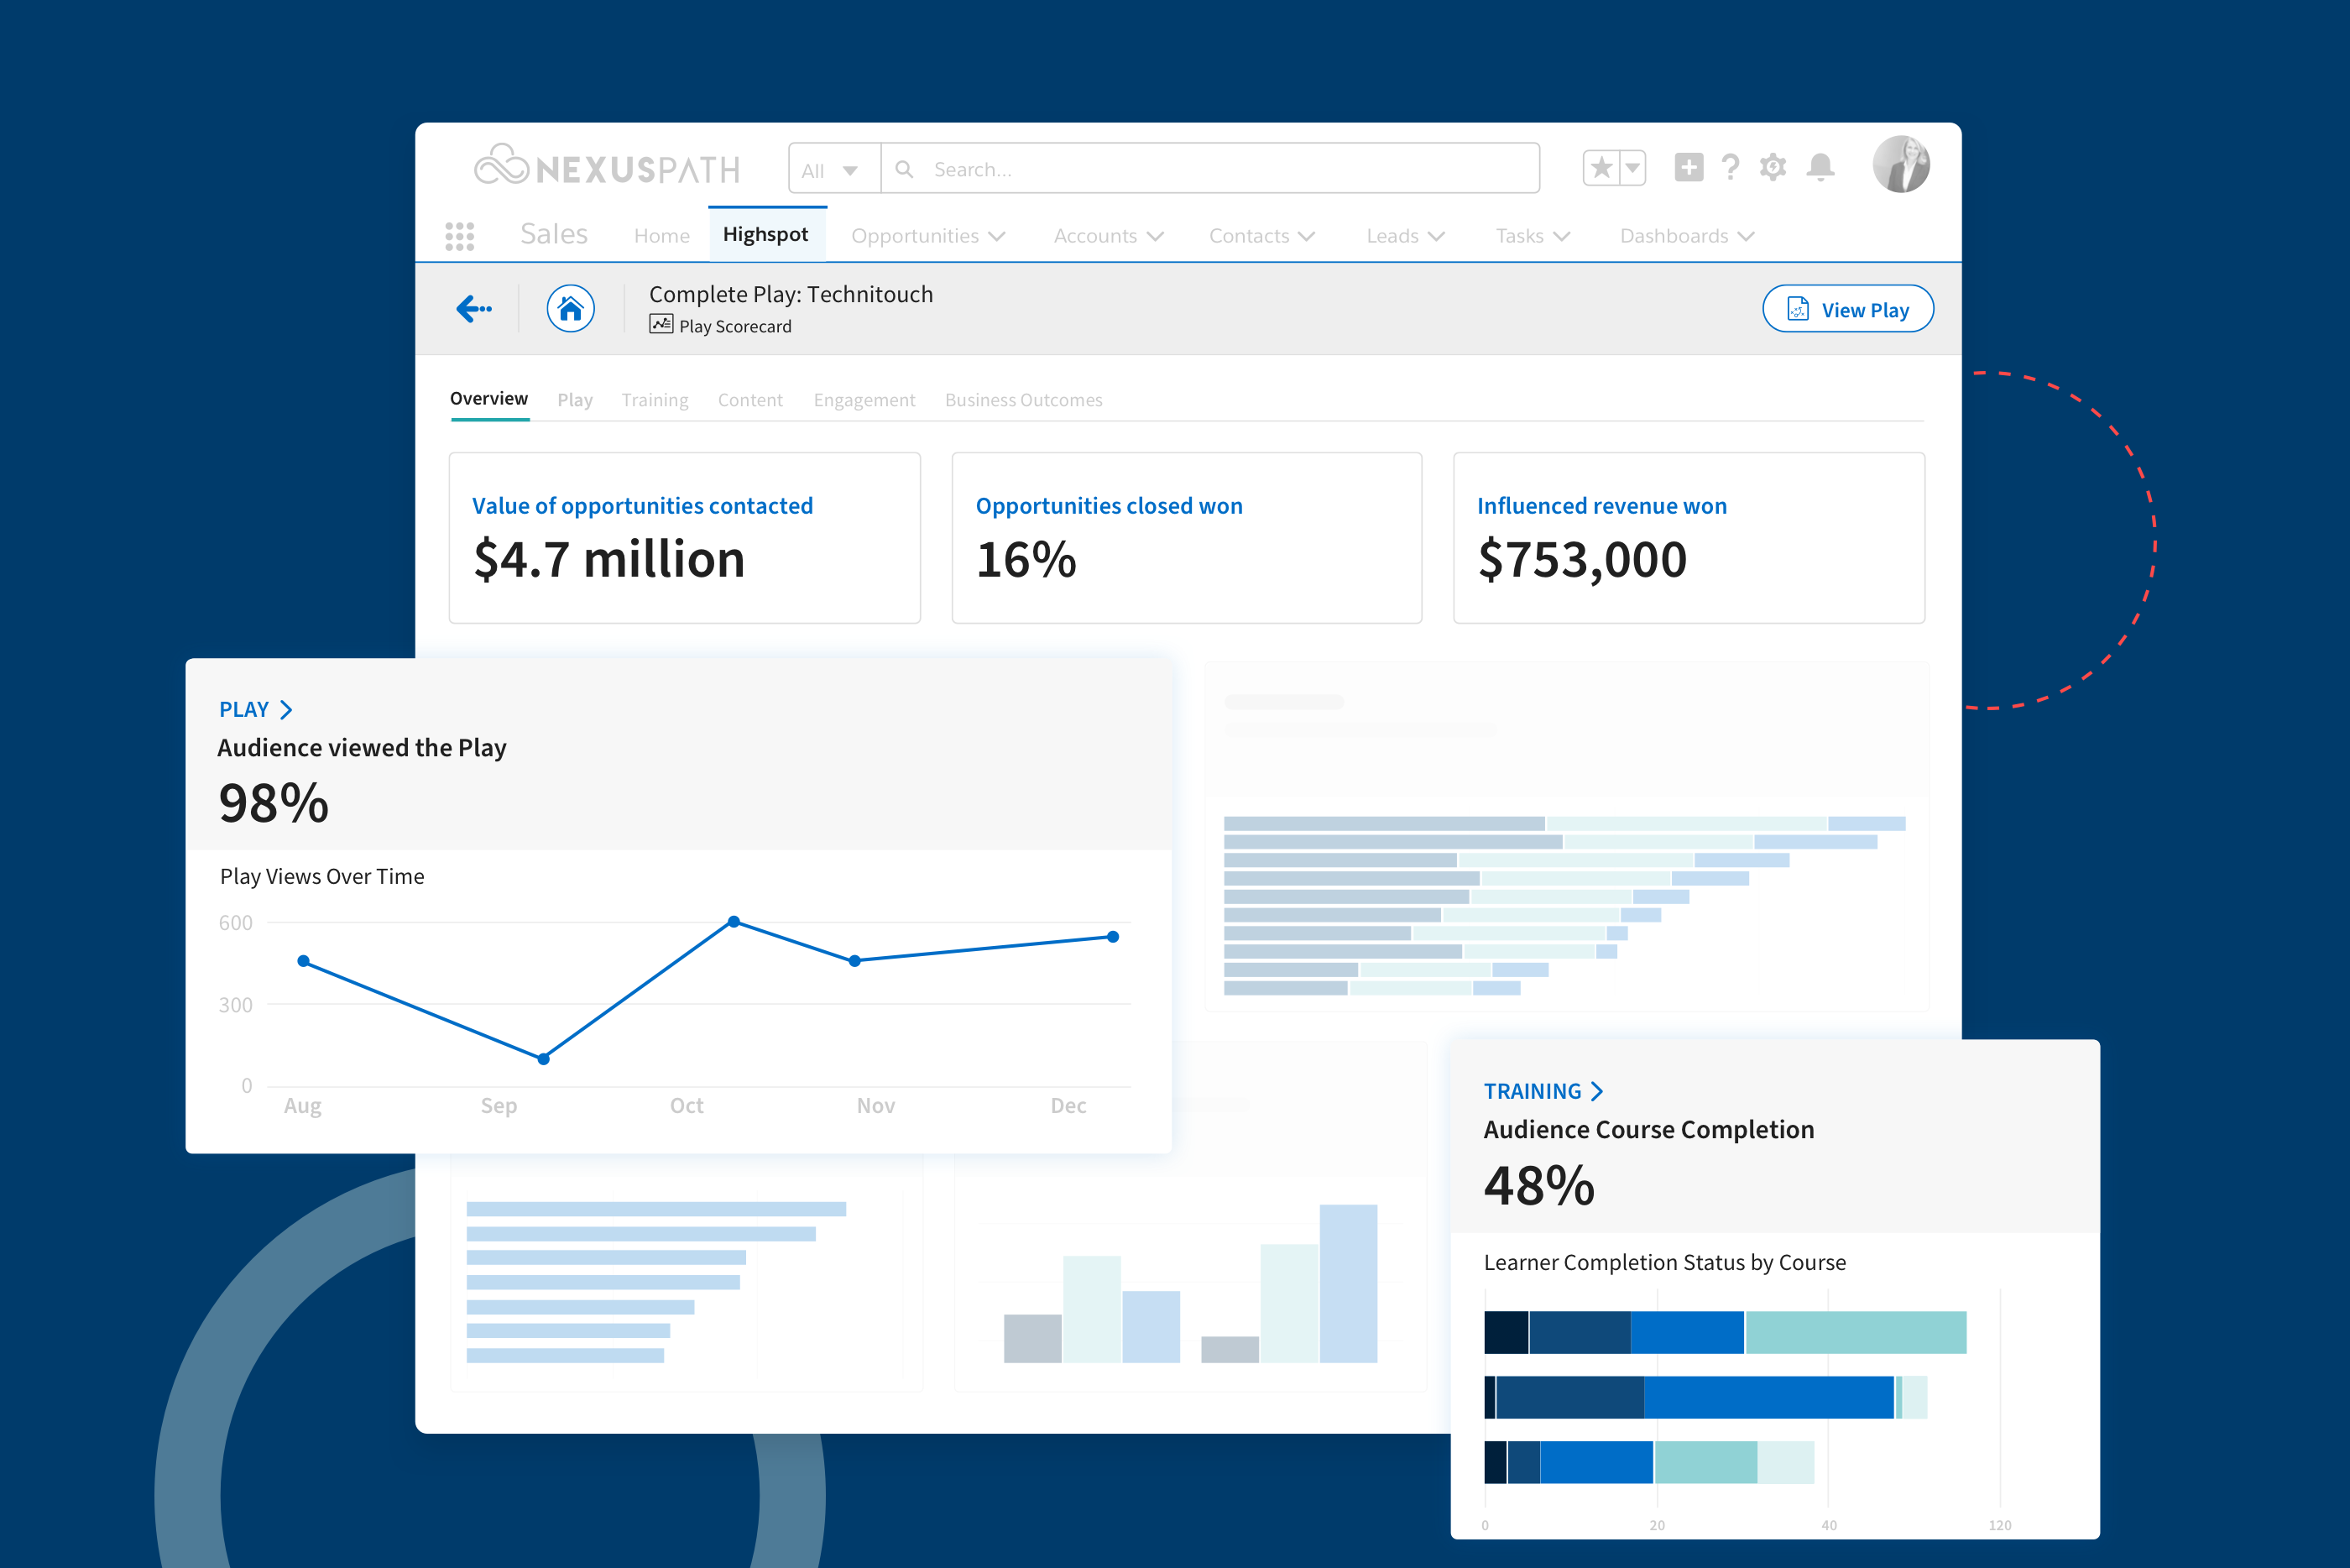Click the View Play button
The width and height of the screenshot is (2350, 1568).
click(x=1847, y=308)
